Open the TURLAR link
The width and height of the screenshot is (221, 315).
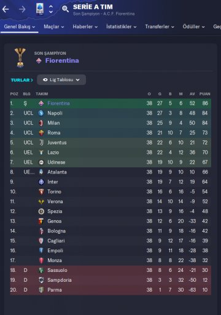coord(22,80)
